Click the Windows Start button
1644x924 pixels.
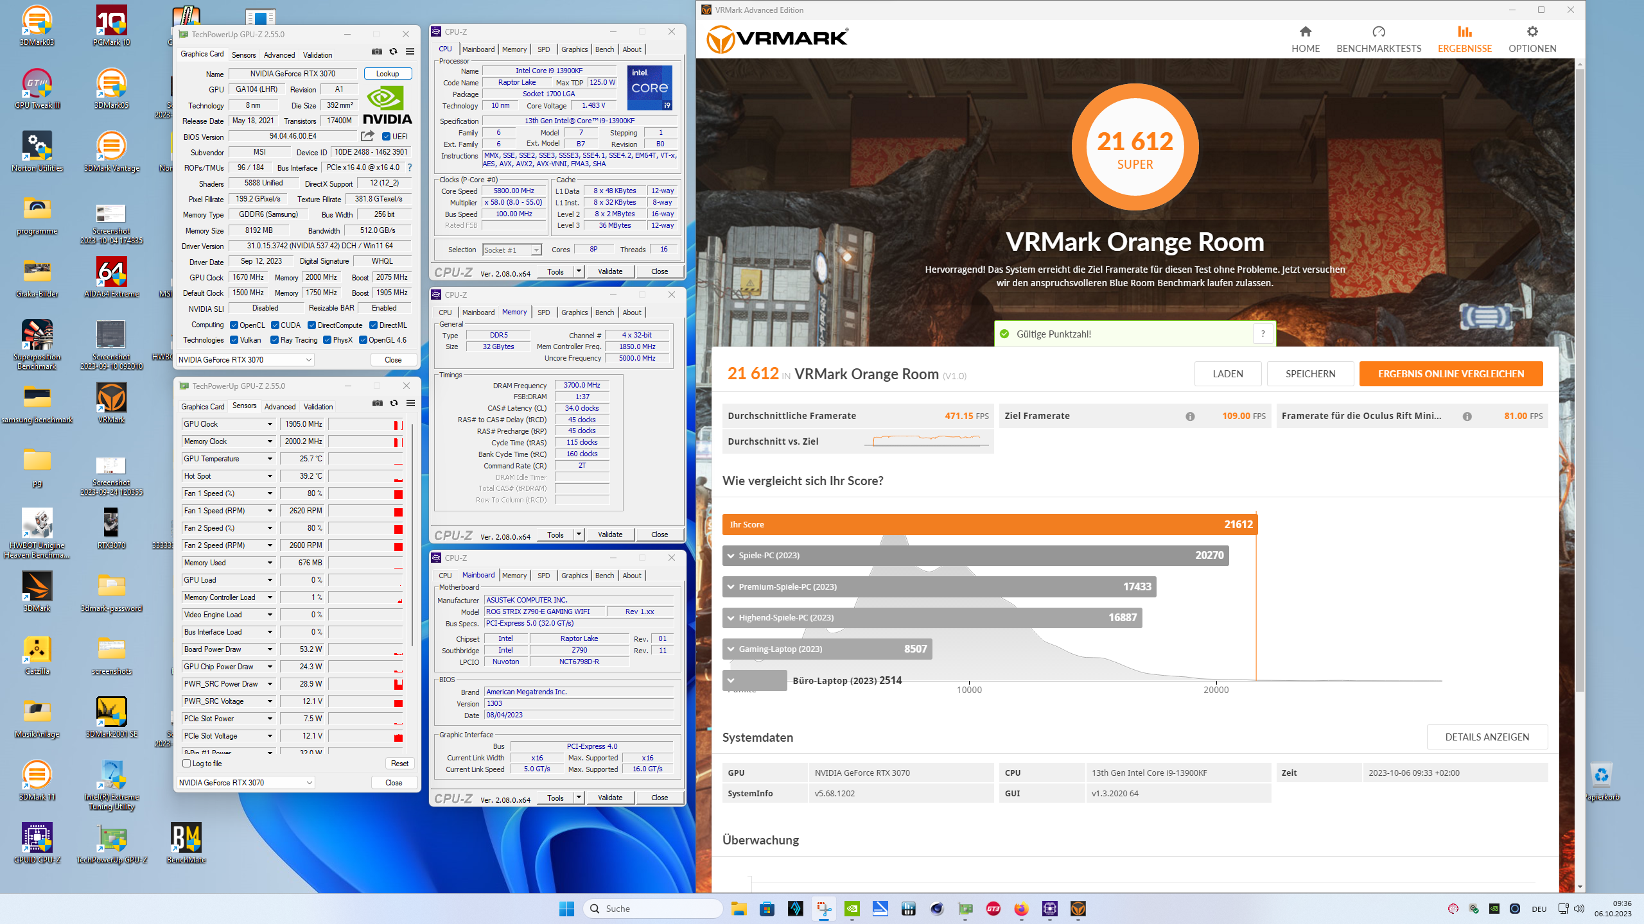[x=566, y=909]
